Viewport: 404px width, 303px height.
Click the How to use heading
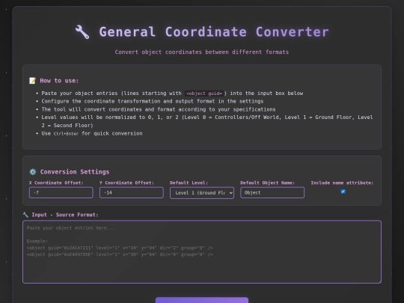click(x=59, y=81)
